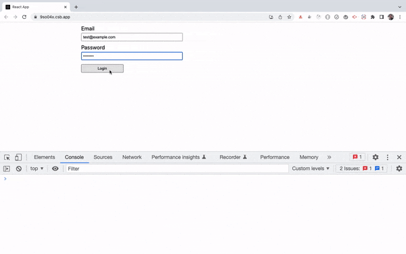Image resolution: width=406 pixels, height=254 pixels.
Task: Switch to the Console tab
Action: [74, 157]
